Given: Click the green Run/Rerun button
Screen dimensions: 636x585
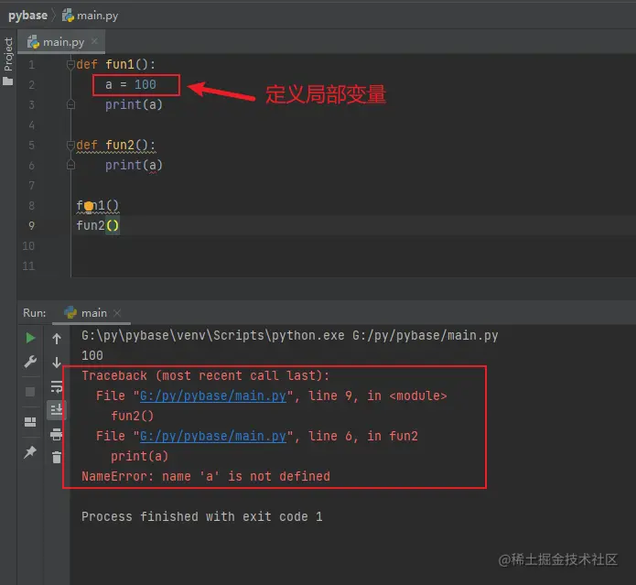Looking at the screenshot, I should tap(30, 338).
